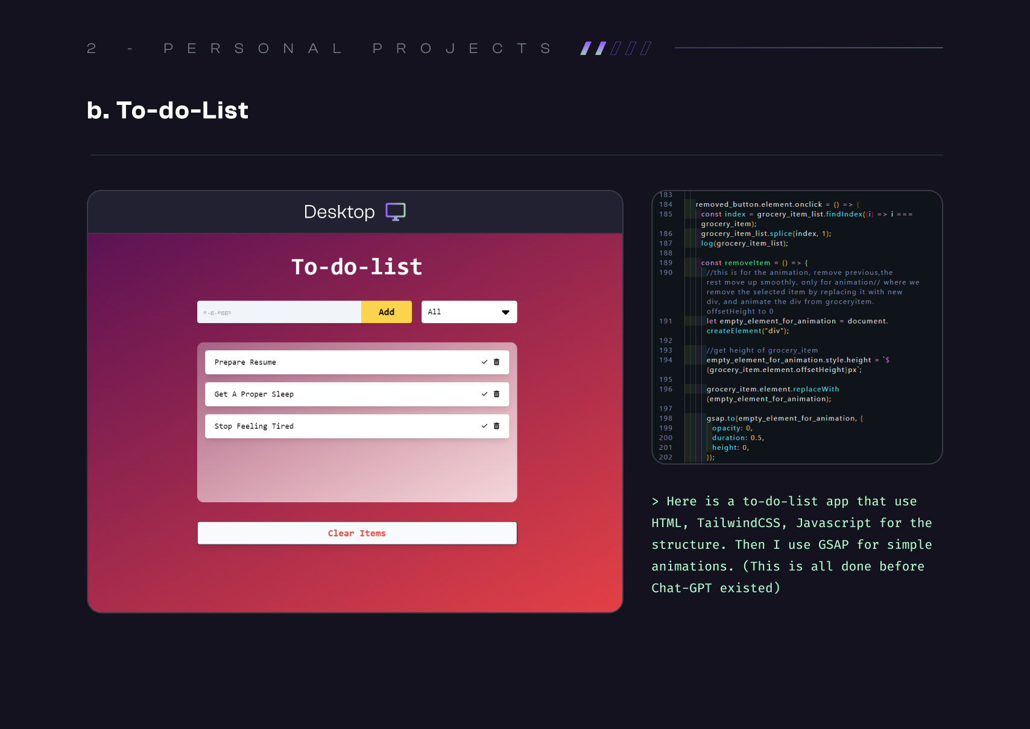Delete the Prepare Resume task via trash icon
This screenshot has width=1030, height=729.
coord(496,362)
